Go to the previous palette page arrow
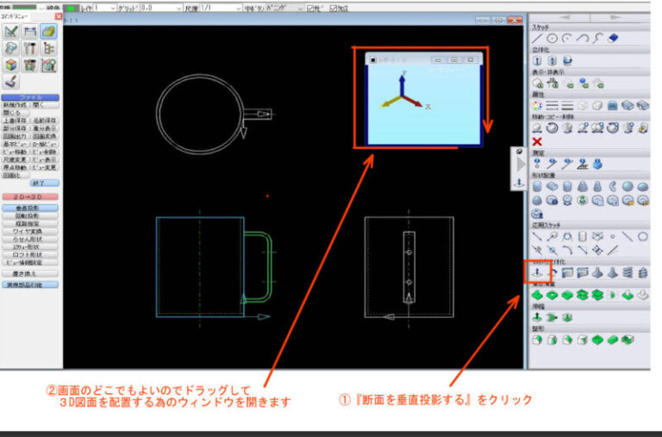This screenshot has width=662, height=437. (565, 17)
